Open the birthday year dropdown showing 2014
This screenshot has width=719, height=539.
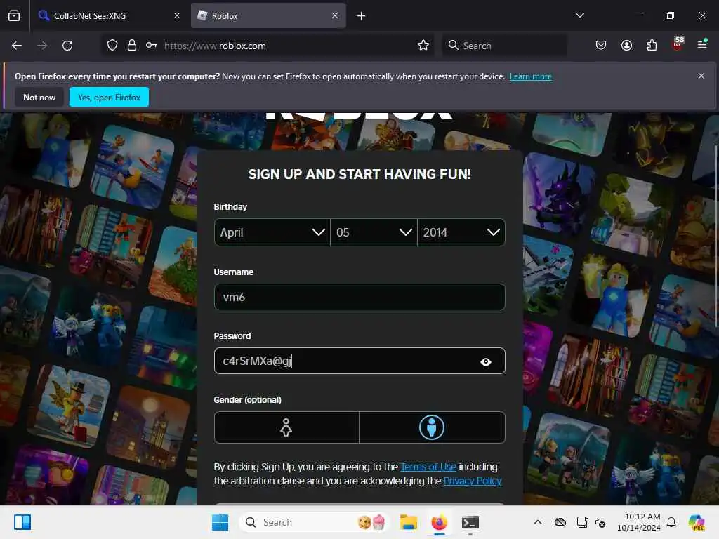click(461, 232)
